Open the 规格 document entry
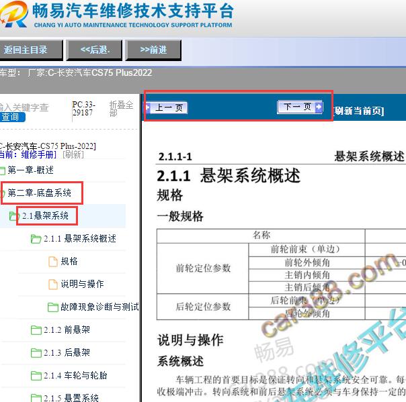Viewport: 406px width, 402px height. tap(69, 261)
